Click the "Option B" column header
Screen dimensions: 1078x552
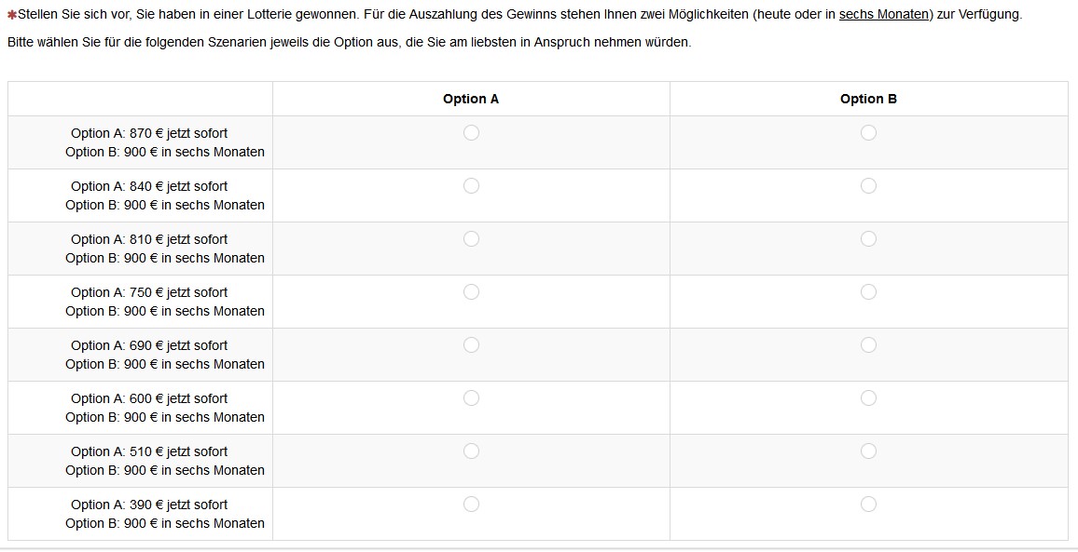[868, 99]
